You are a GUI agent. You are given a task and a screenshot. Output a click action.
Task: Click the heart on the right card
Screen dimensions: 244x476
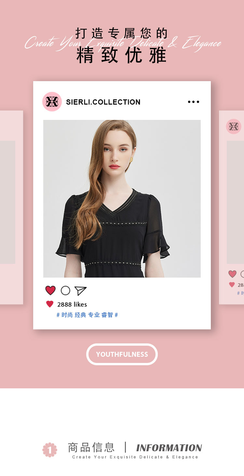pyautogui.click(x=232, y=274)
